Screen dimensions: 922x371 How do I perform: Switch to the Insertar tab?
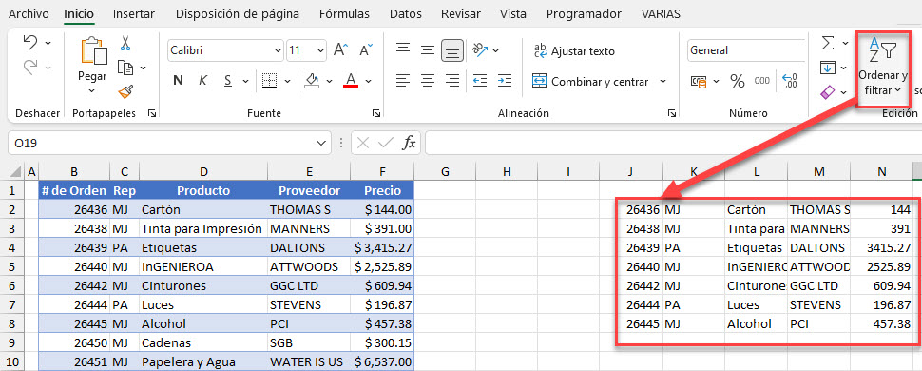coord(133,13)
